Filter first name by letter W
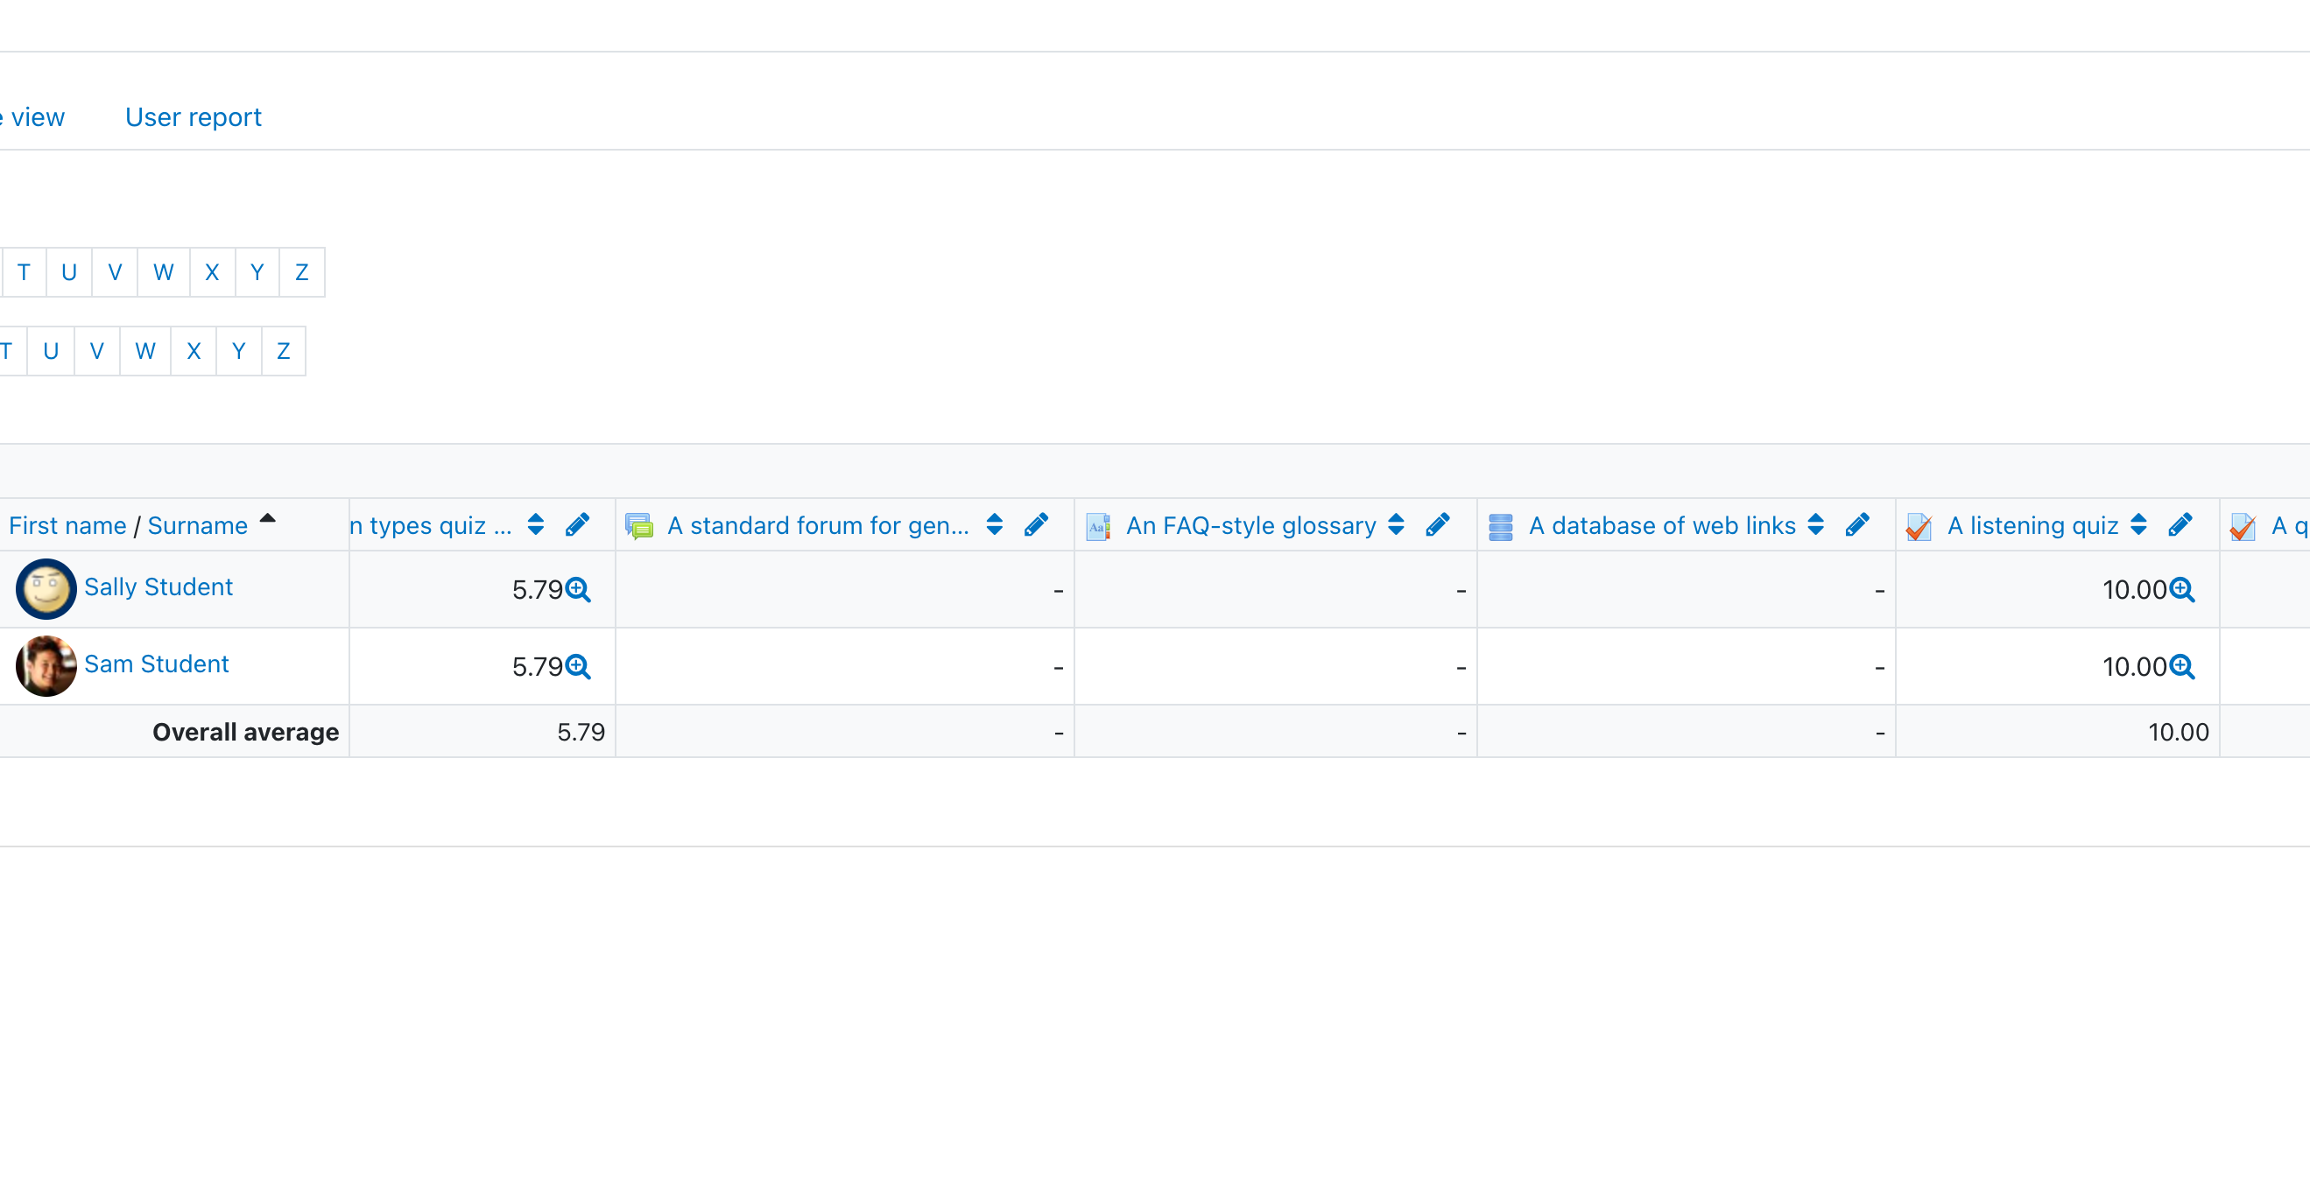Viewport: 2310px width, 1187px height. pyautogui.click(x=163, y=272)
